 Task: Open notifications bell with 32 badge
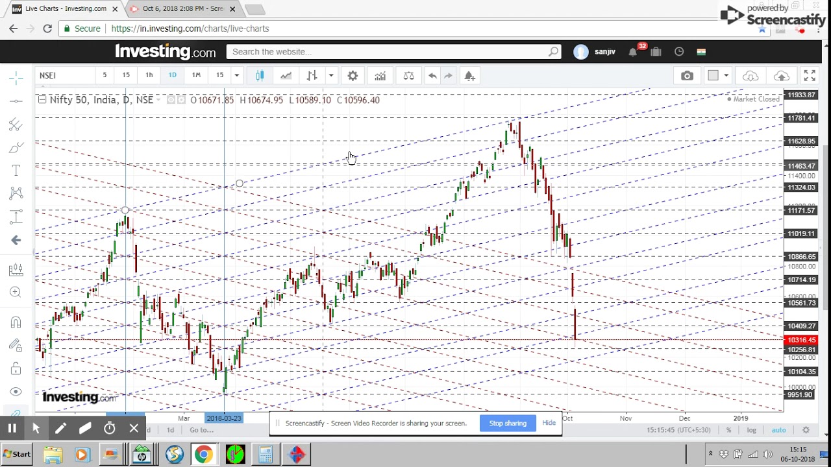coord(633,52)
